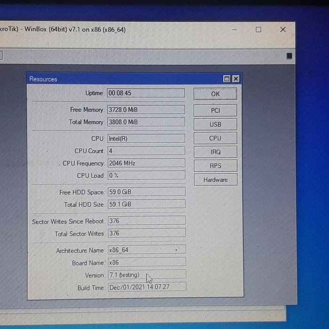Screen dimensions: 329x329
Task: Click the Version field 7.1 (testing)
Action: (x=147, y=274)
